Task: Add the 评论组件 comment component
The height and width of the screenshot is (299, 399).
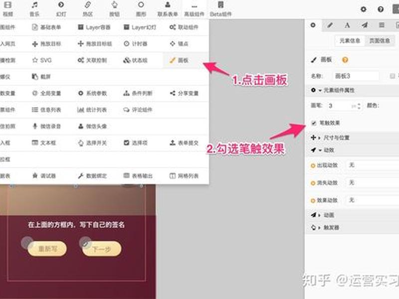Action: coord(138,110)
